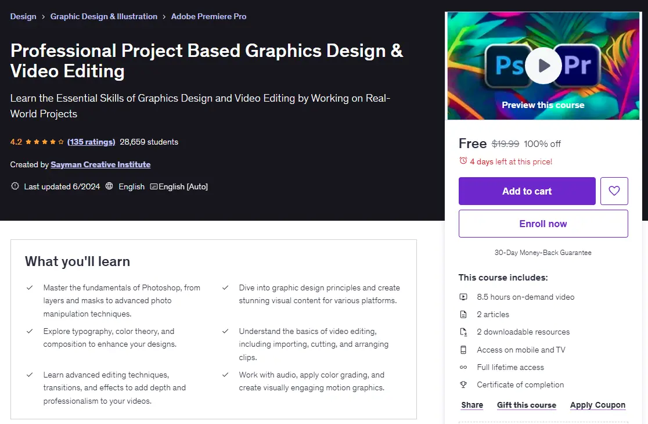Click the 100% off label
This screenshot has height=424, width=648.
pyautogui.click(x=542, y=144)
